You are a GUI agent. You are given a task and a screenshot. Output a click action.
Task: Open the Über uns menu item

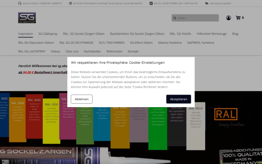click(72, 51)
